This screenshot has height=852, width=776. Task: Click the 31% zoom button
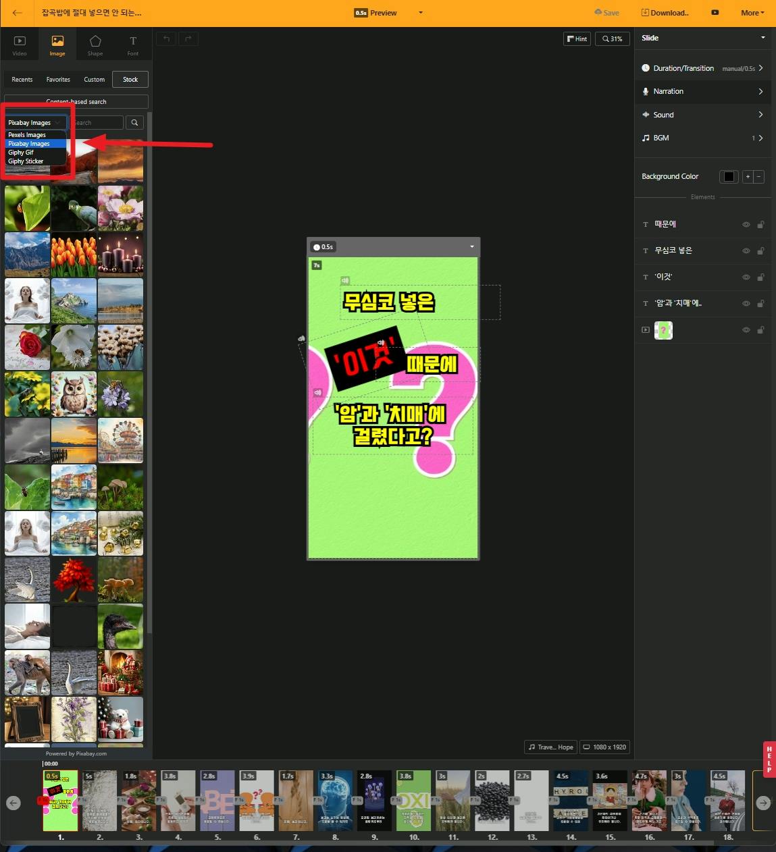tap(612, 38)
